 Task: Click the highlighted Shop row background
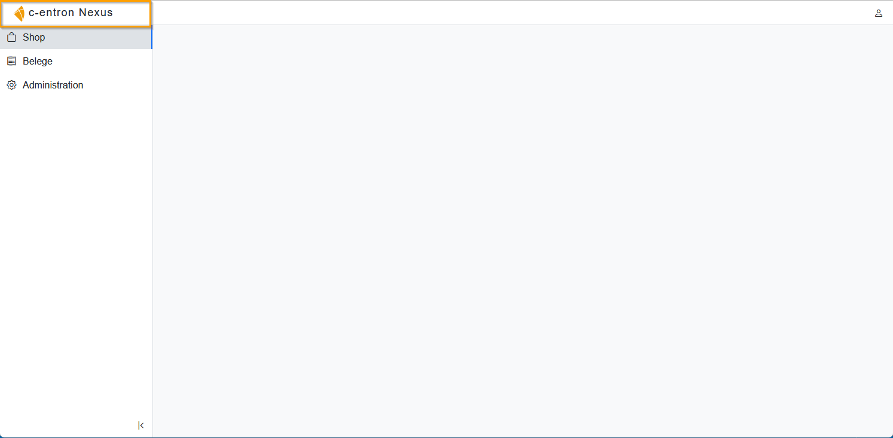point(96,37)
